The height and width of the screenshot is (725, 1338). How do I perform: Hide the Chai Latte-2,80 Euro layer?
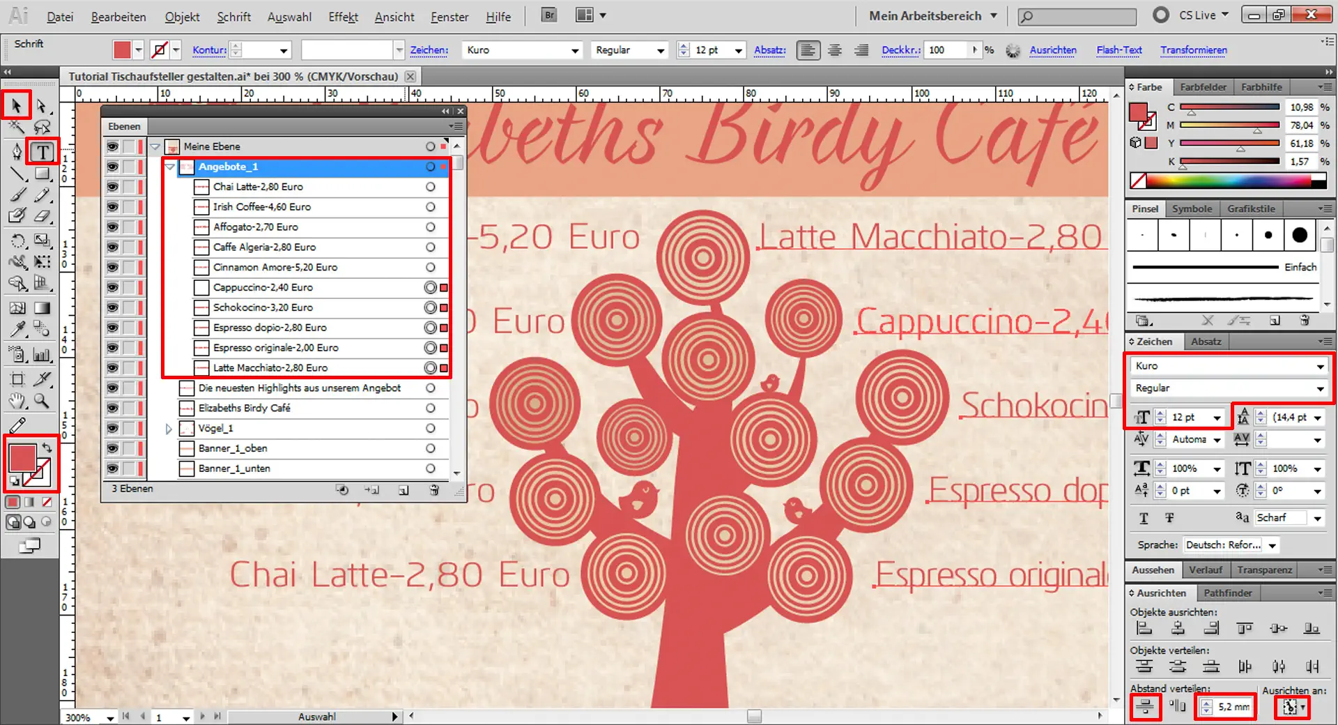(112, 187)
